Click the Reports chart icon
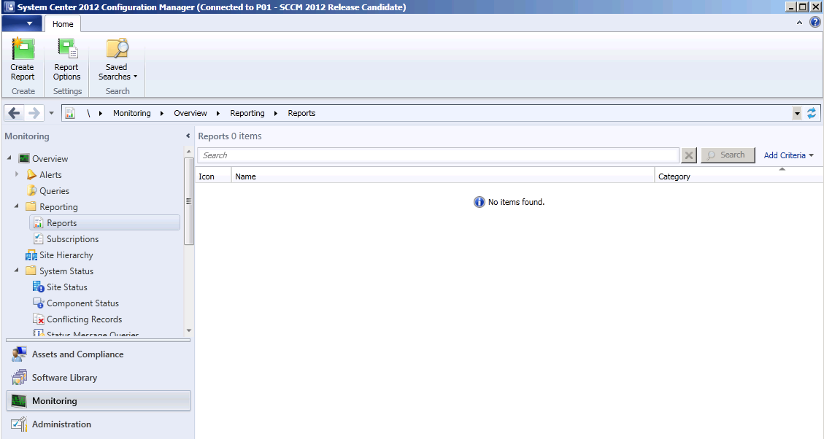The image size is (824, 439). (x=39, y=223)
